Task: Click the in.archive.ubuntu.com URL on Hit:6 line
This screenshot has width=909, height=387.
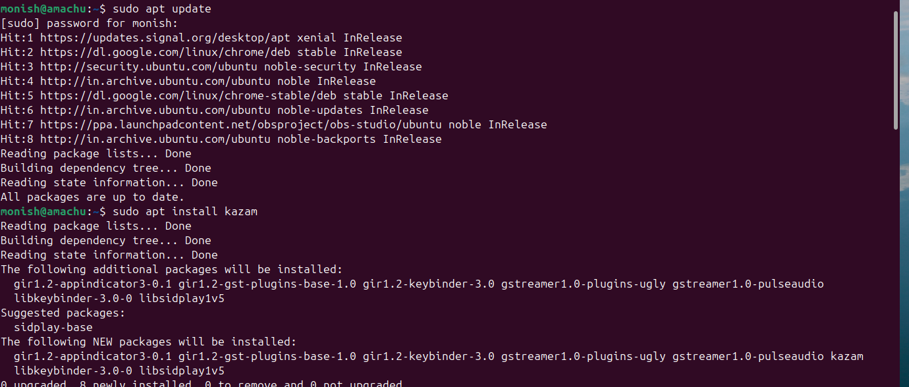Action: (155, 110)
